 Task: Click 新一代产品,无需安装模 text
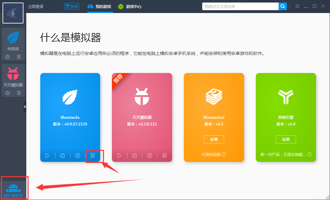click(283, 155)
